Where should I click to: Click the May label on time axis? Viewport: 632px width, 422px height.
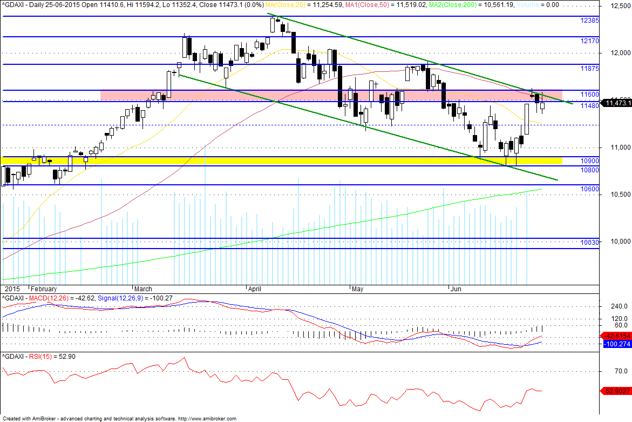click(x=357, y=289)
